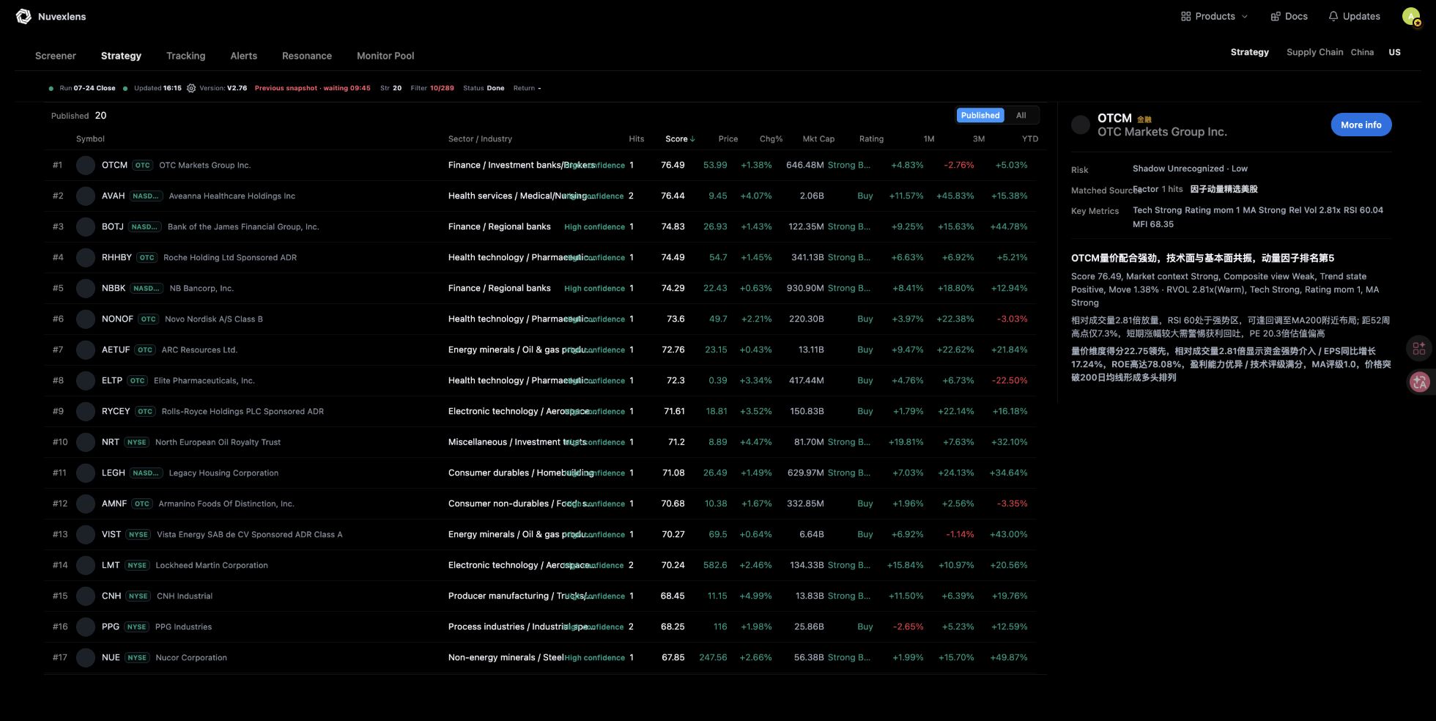Click the stock logo in the ELTP row
1436x721 pixels.
86,380
